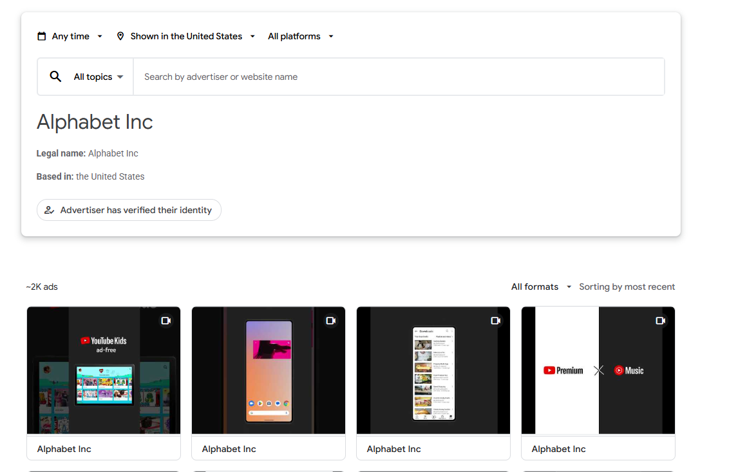Viewport: 747px width, 472px height.
Task: Click video camera icon on Premium Music ad
Action: (x=660, y=321)
